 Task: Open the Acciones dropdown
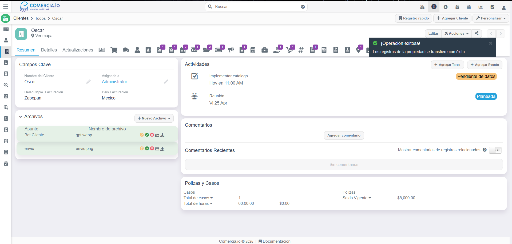[x=457, y=33]
